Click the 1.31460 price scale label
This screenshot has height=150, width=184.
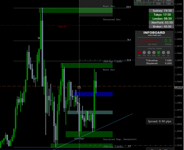click(x=179, y=4)
